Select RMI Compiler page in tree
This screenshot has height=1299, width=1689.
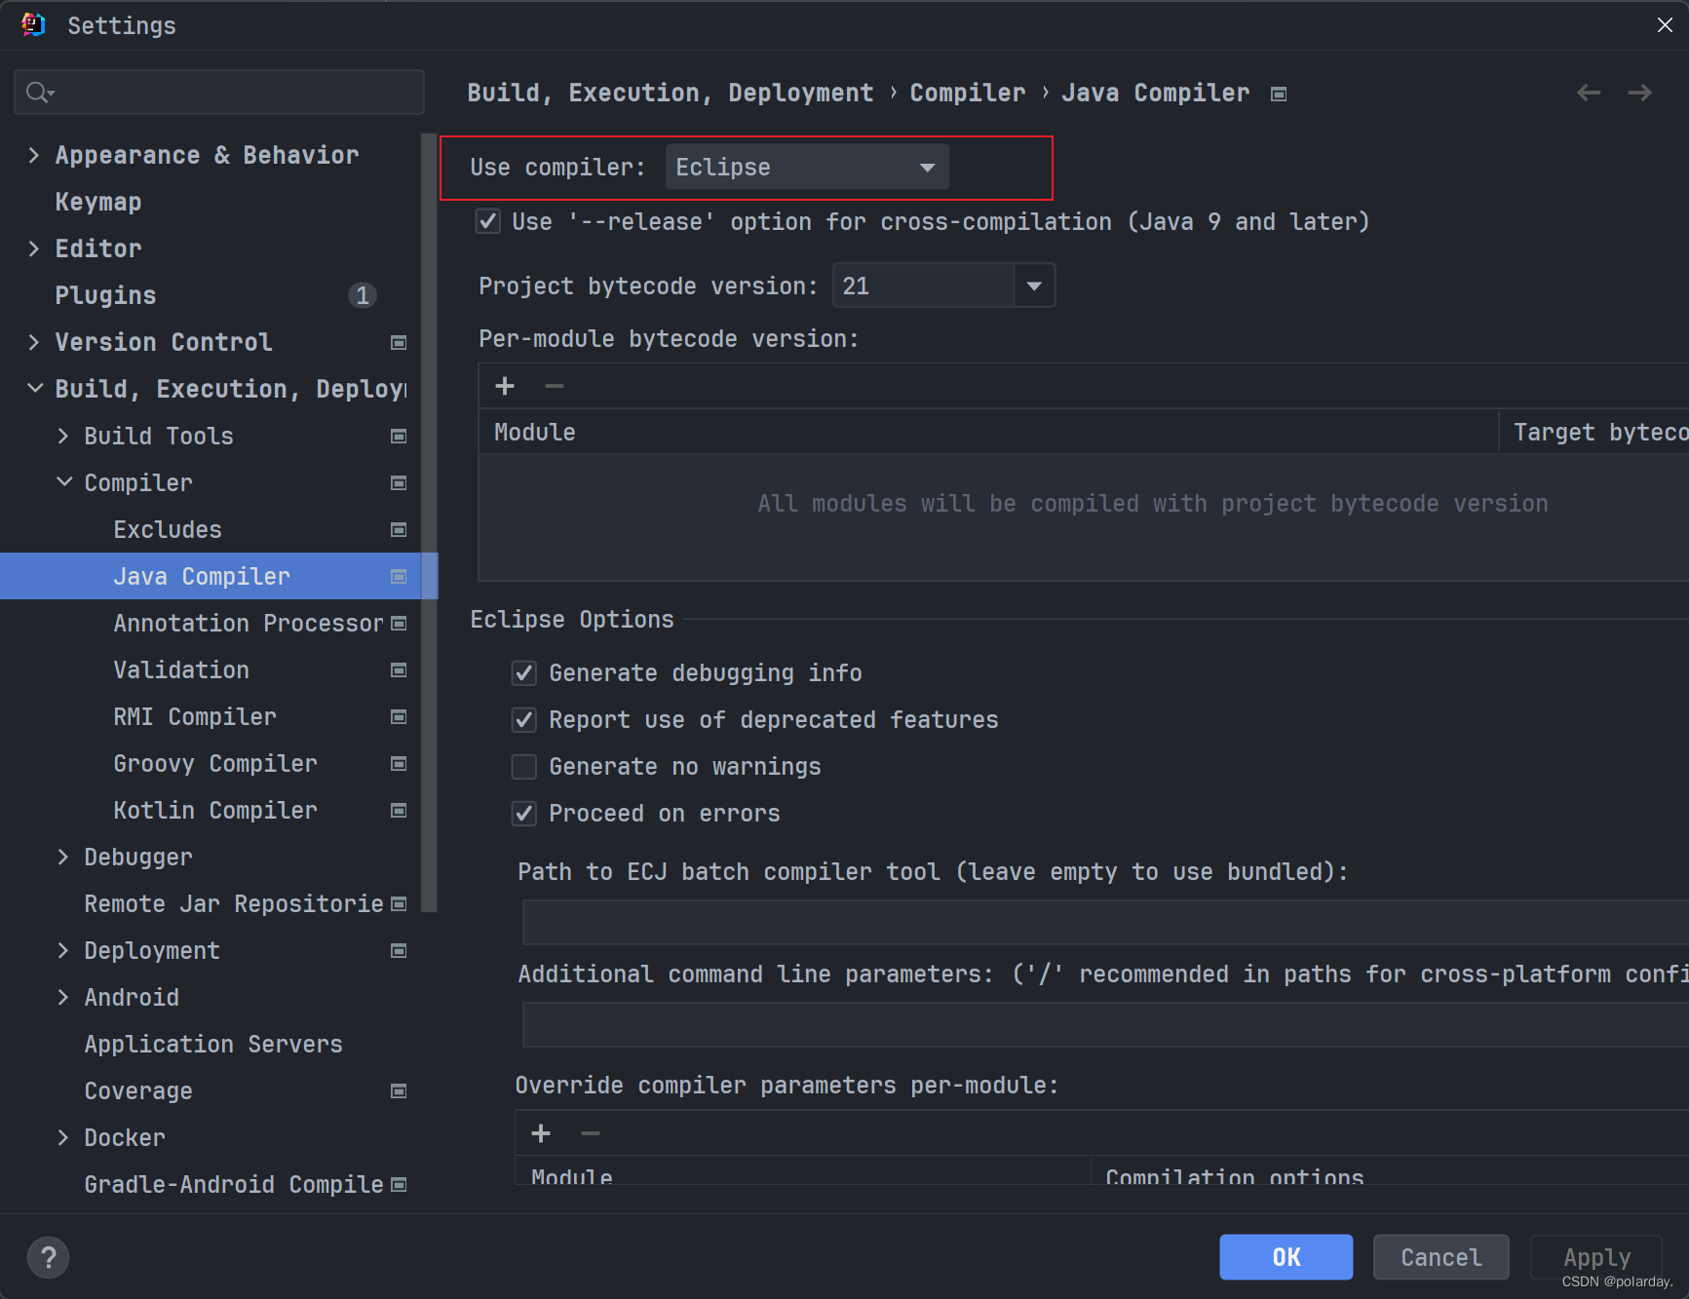pos(195,716)
